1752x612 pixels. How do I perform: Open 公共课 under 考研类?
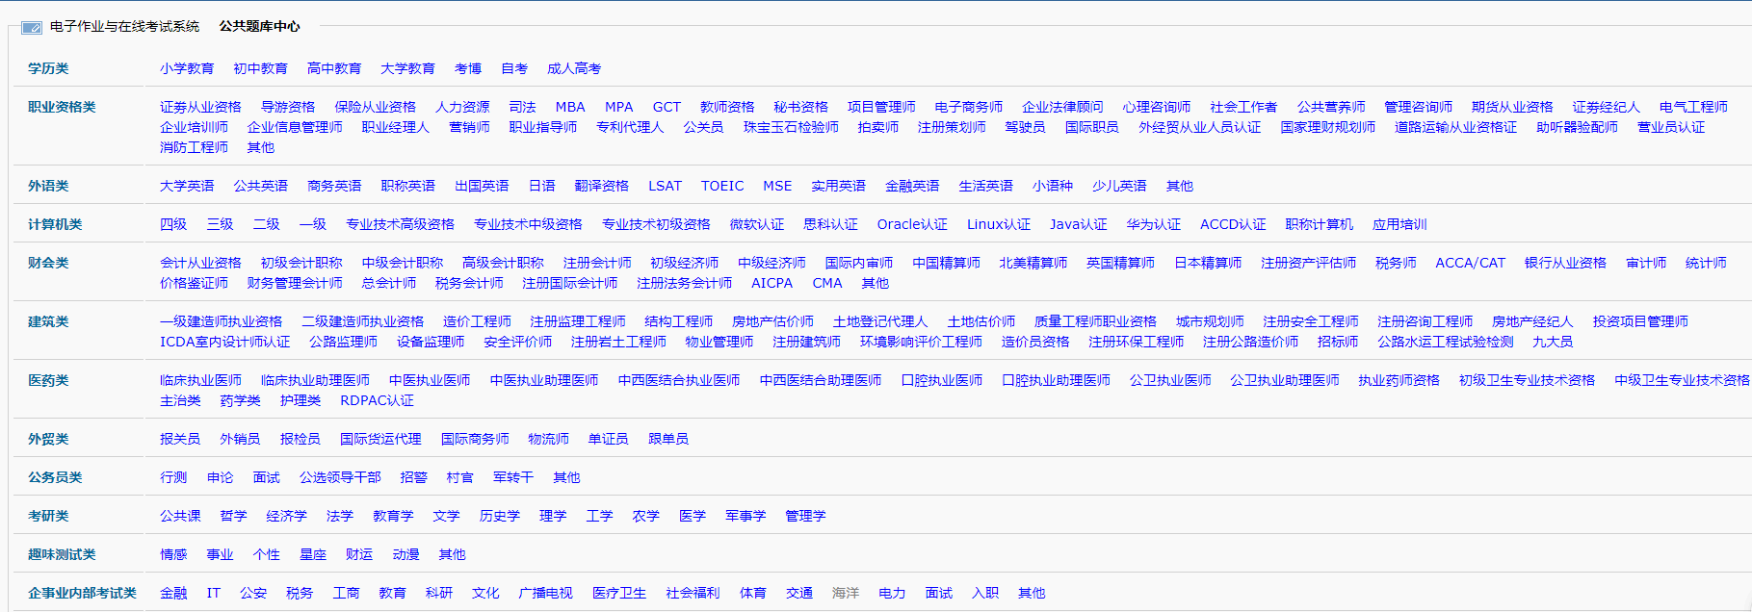point(180,516)
